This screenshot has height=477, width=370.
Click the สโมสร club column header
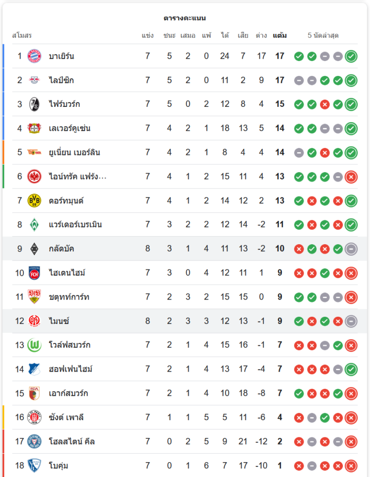[22, 36]
